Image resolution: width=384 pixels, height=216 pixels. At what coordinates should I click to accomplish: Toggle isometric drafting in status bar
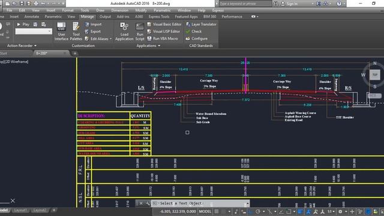(x=269, y=211)
